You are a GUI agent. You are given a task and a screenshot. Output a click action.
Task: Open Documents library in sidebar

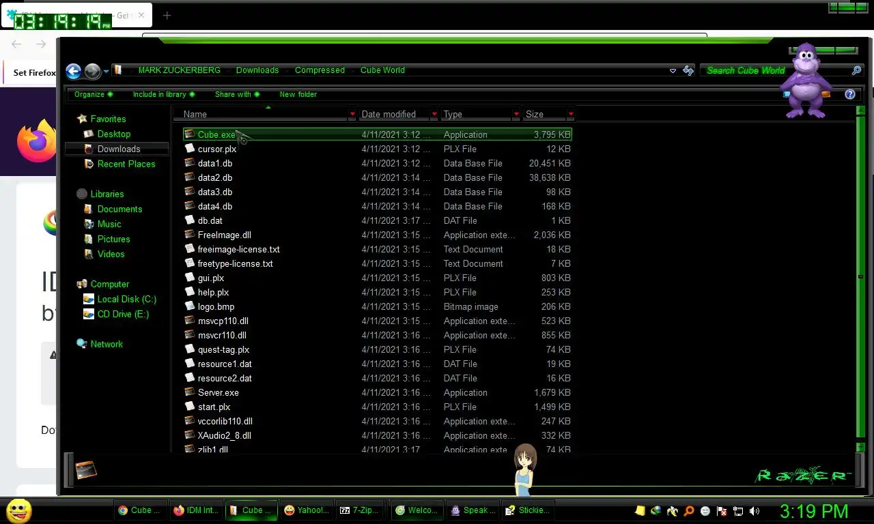[x=119, y=209]
